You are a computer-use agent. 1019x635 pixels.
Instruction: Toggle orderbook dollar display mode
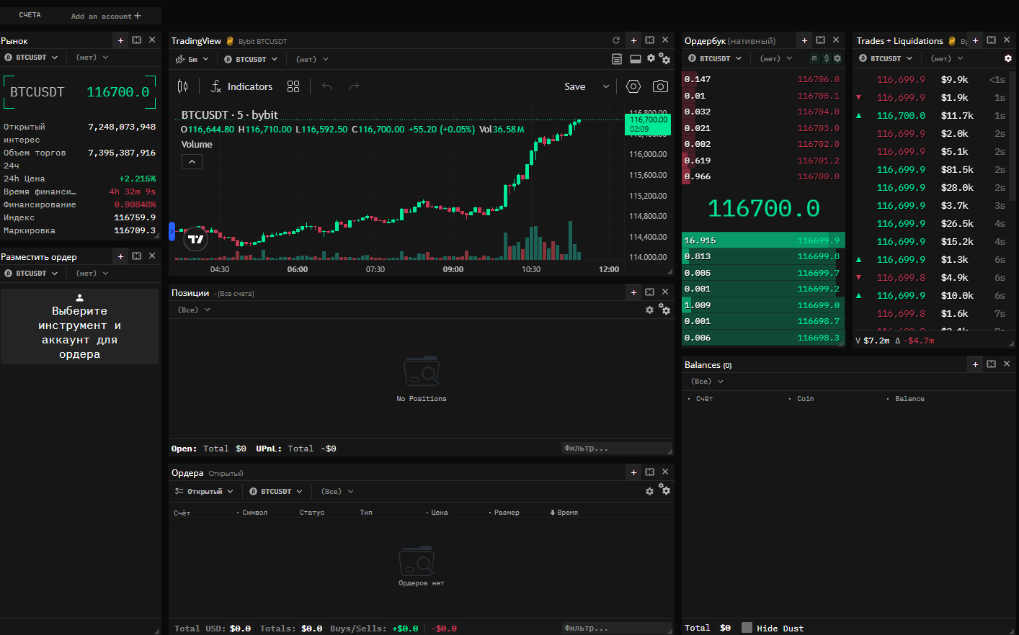[x=827, y=58]
